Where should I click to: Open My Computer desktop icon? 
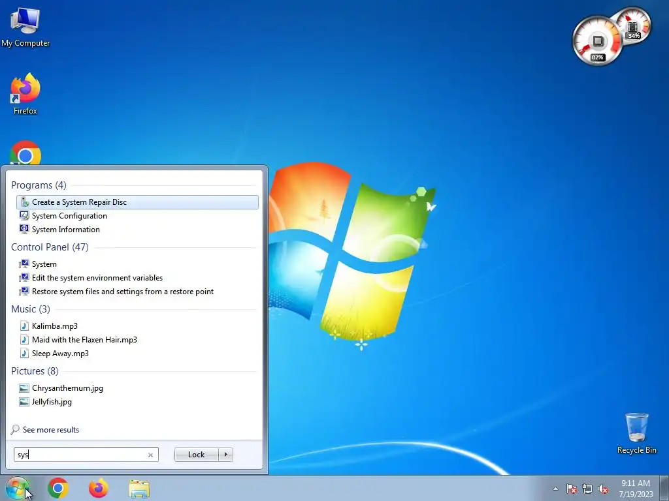coord(25,27)
